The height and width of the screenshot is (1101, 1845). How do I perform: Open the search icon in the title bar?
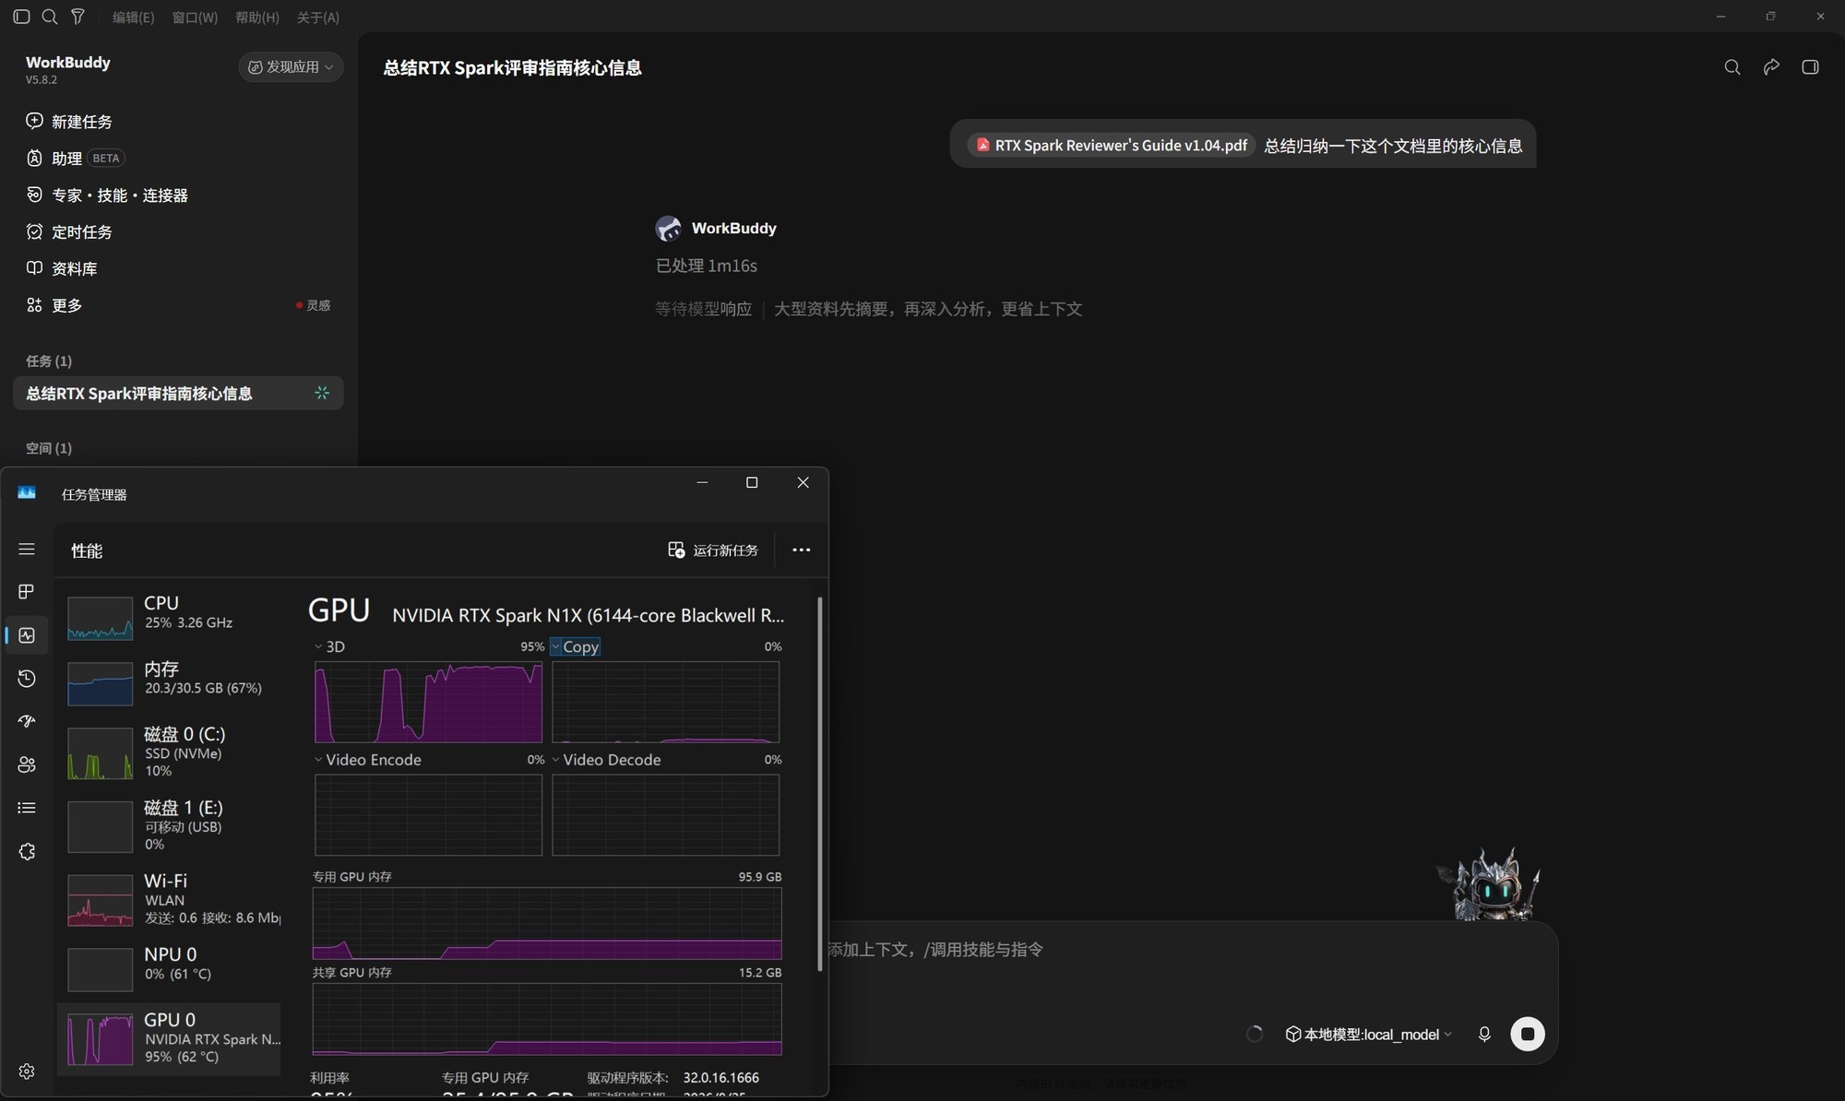tap(50, 17)
